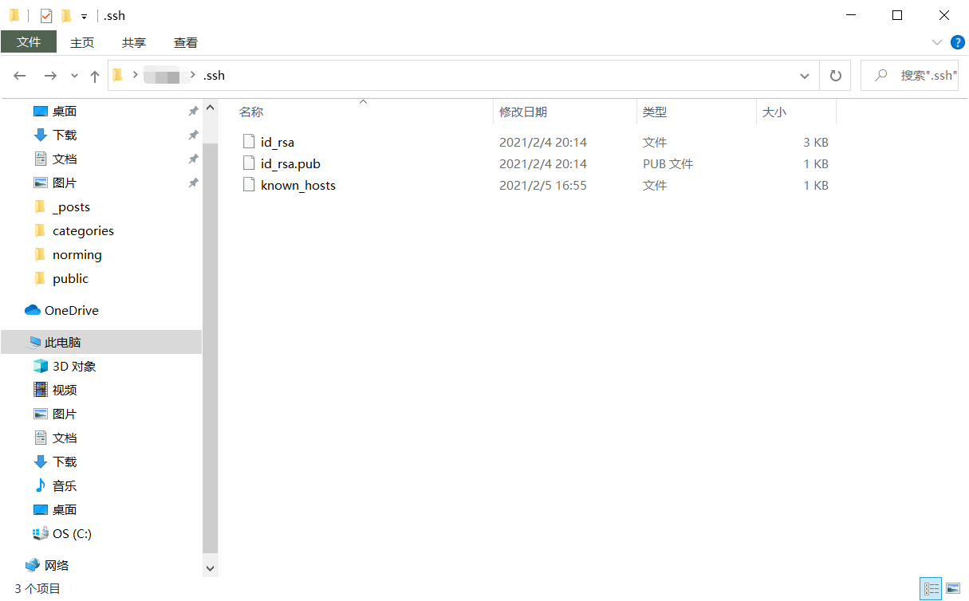Go forward with the right arrow
Screen dimensions: 969x601
[50, 76]
